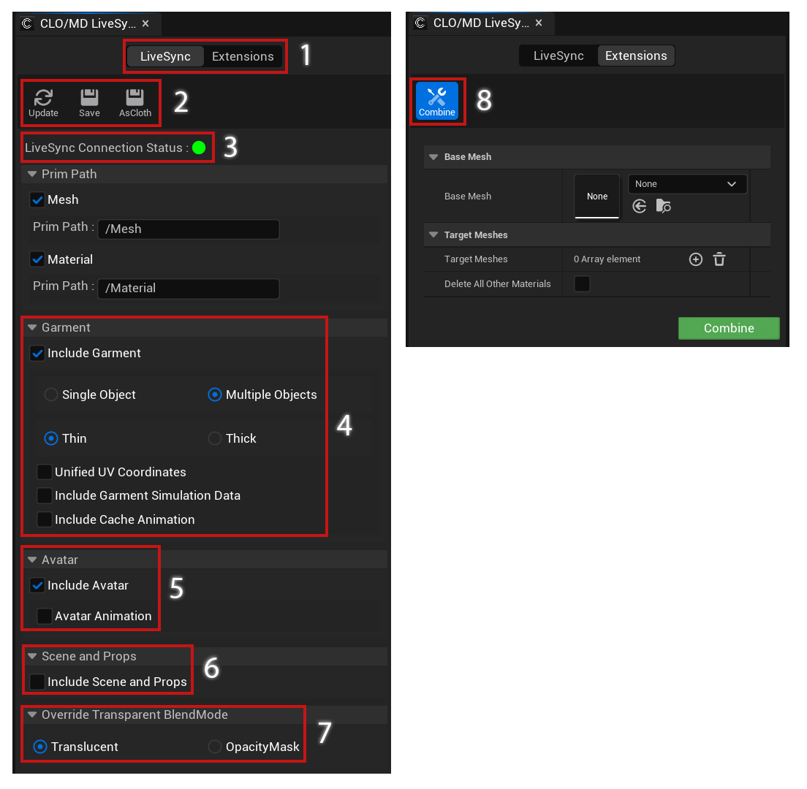
Task: Click the use selected asset arrow icon
Action: pyautogui.click(x=640, y=206)
